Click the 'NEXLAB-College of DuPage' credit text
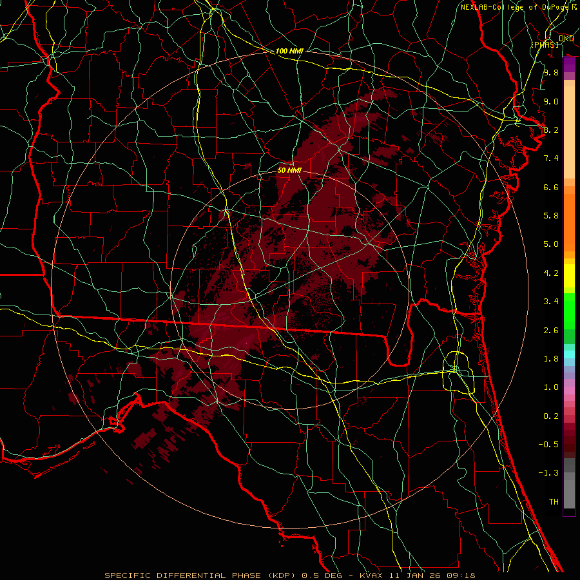 click(515, 7)
